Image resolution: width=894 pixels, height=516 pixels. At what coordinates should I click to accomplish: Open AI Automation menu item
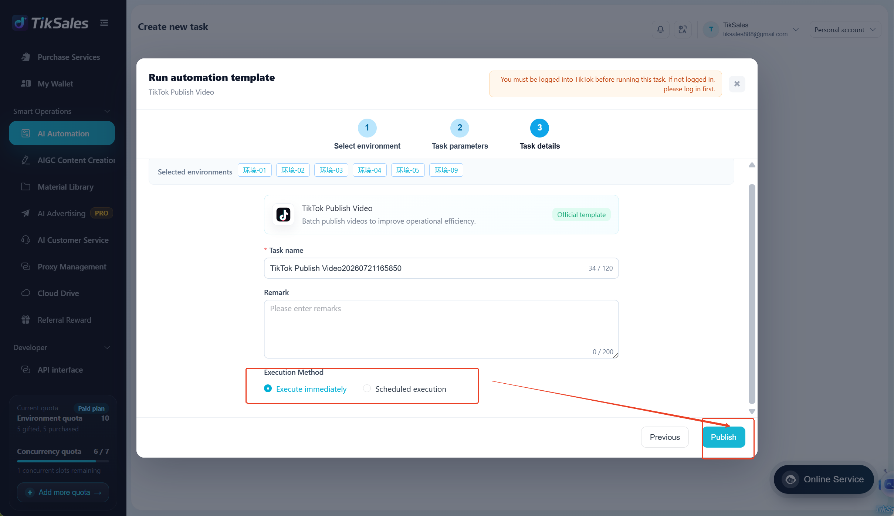(62, 133)
